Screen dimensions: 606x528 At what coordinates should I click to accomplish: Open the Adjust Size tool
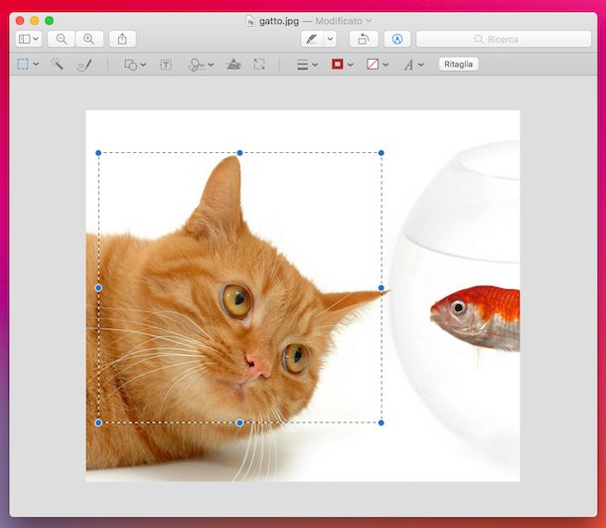click(259, 65)
